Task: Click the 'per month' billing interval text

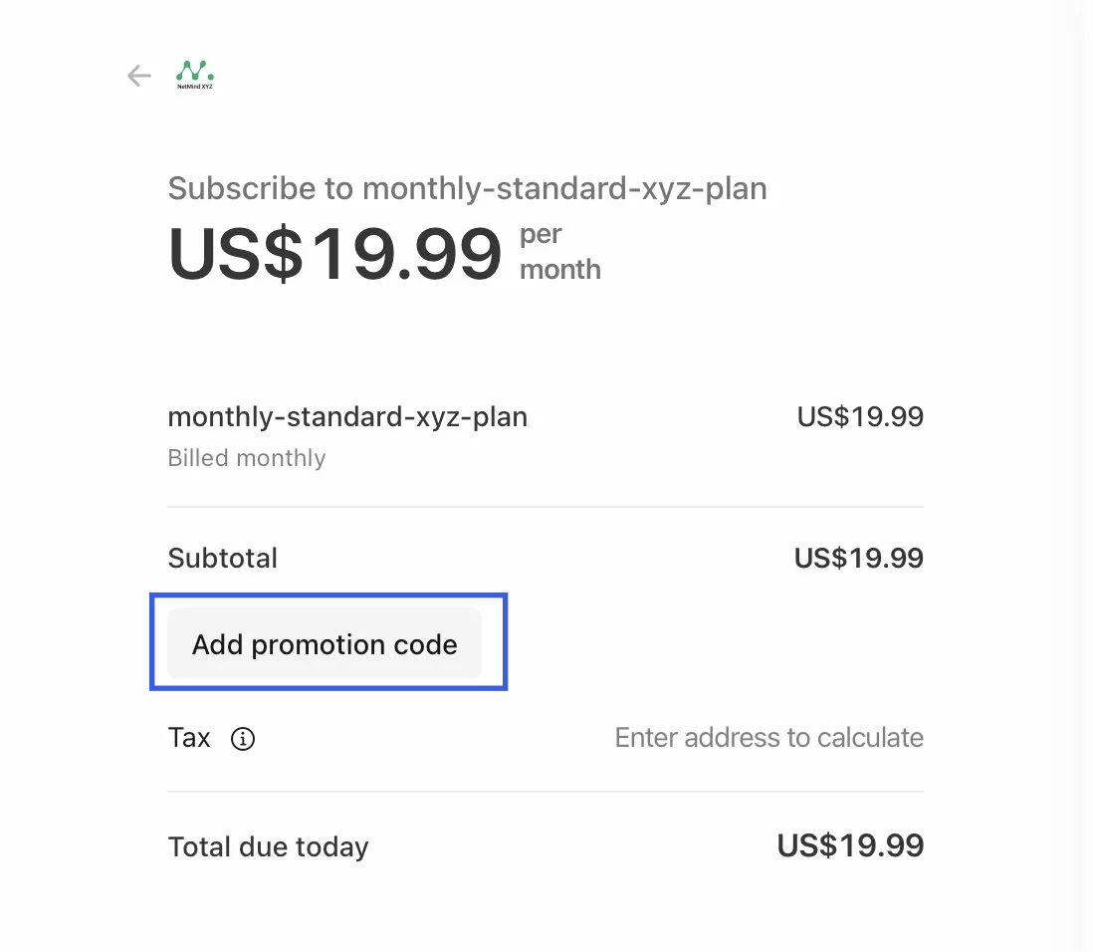Action: (x=559, y=252)
